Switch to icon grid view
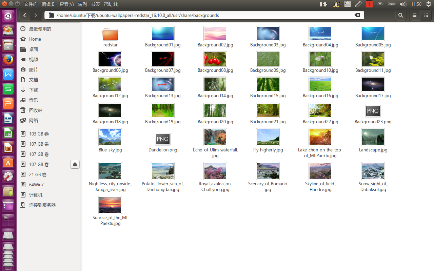The width and height of the screenshot is (434, 271). coord(426,15)
